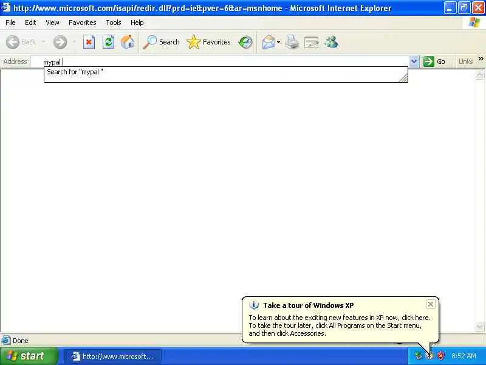Open the File menu
The image size is (486, 365).
[x=10, y=23]
